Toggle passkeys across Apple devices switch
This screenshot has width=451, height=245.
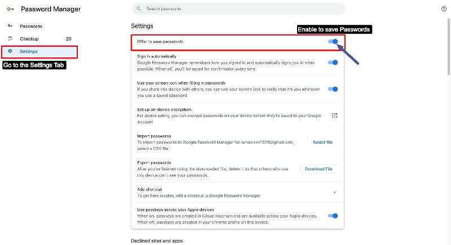point(333,216)
